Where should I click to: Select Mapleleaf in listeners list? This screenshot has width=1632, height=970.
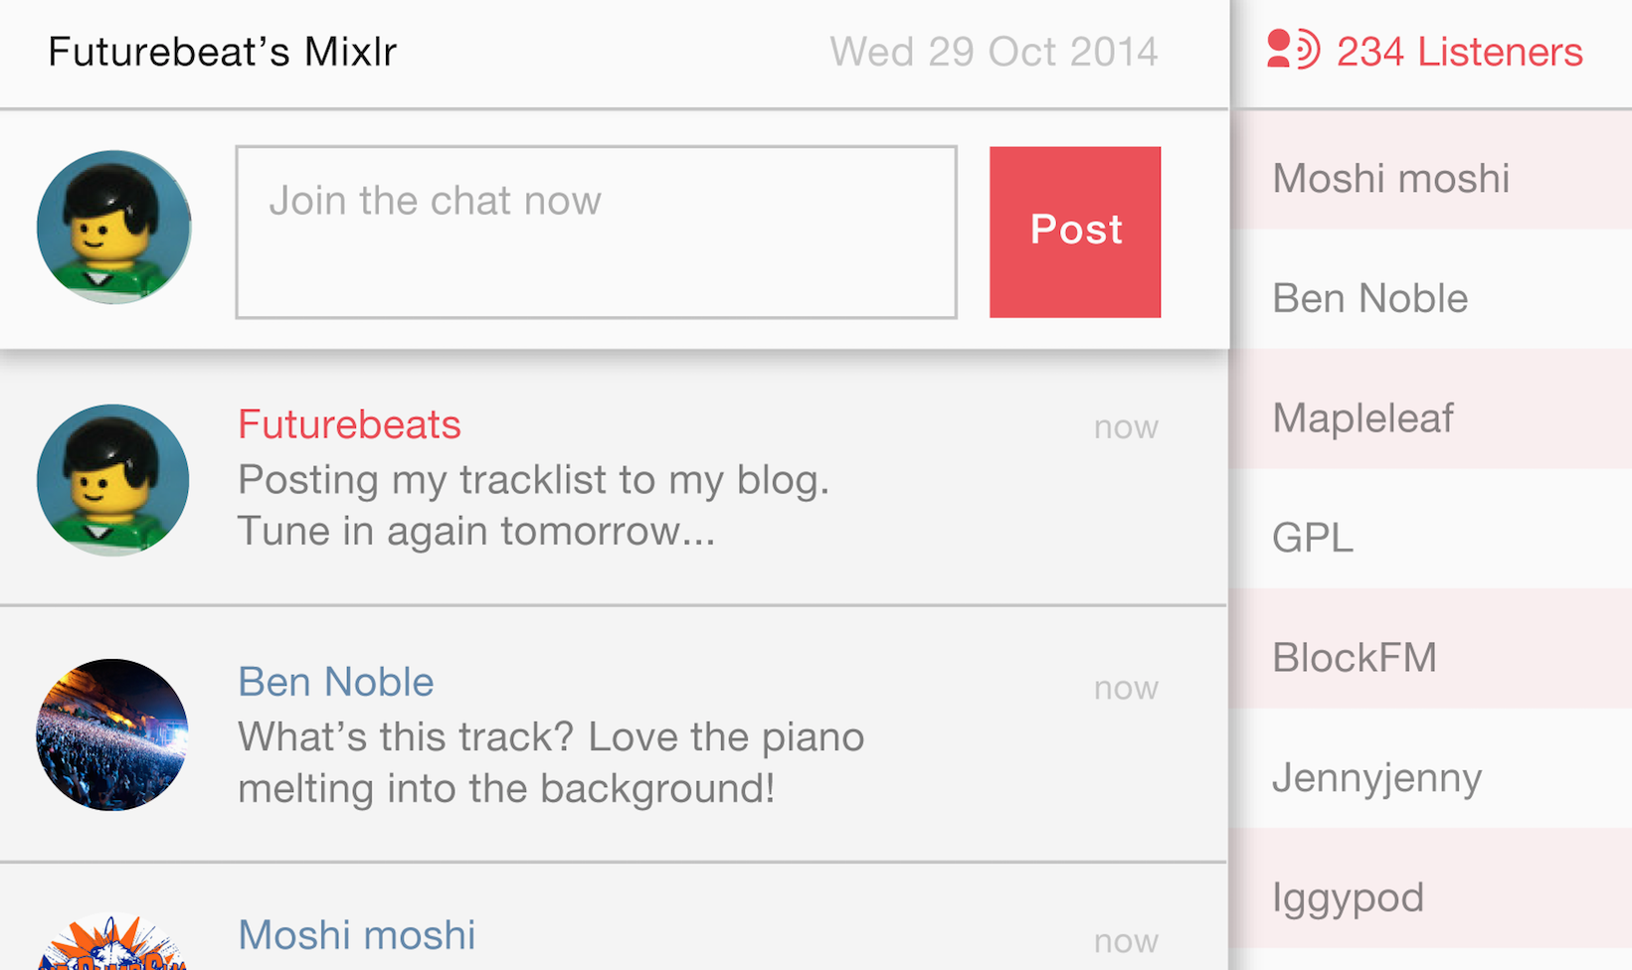pos(1362,418)
